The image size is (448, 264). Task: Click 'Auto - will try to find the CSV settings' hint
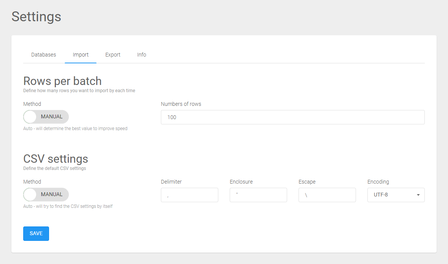pyautogui.click(x=68, y=206)
